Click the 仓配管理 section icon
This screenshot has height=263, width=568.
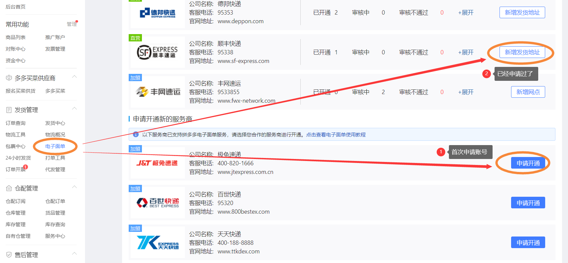click(9, 188)
